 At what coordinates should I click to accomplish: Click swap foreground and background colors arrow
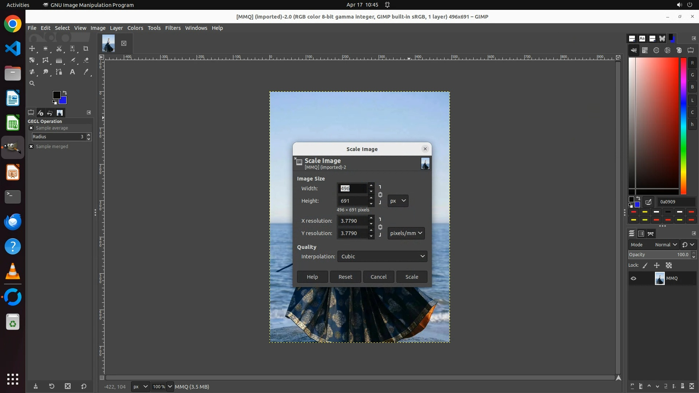pyautogui.click(x=65, y=93)
